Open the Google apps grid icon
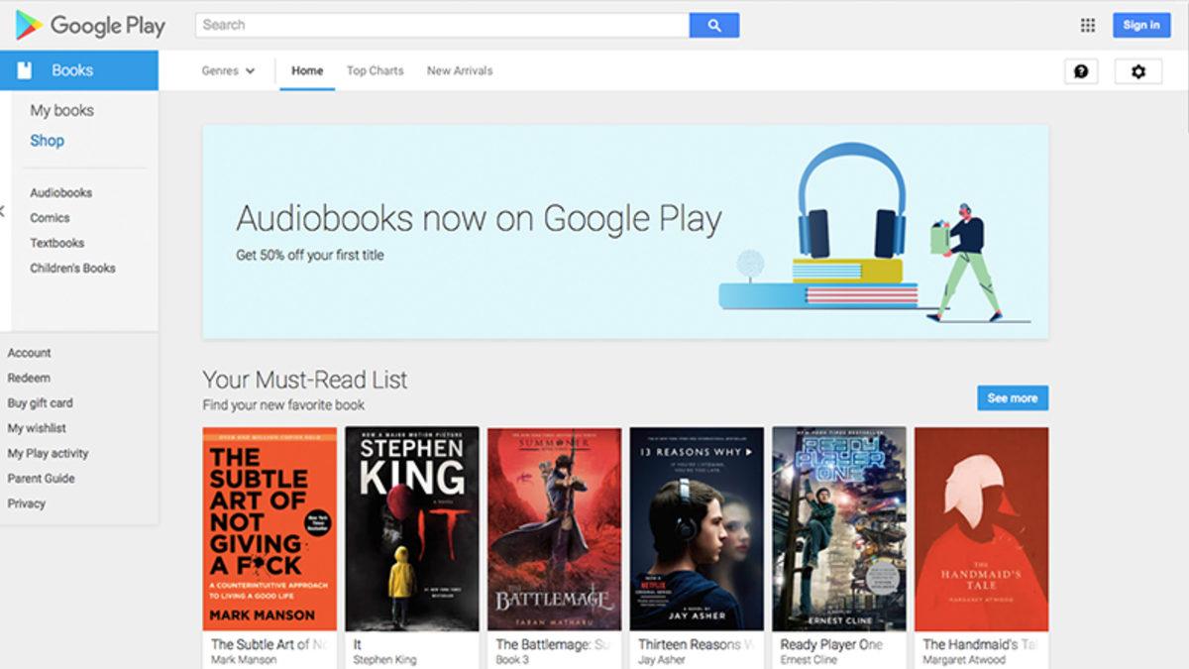 (x=1088, y=26)
